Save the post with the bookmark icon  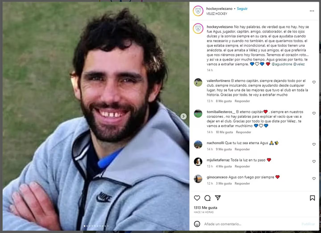point(312,198)
